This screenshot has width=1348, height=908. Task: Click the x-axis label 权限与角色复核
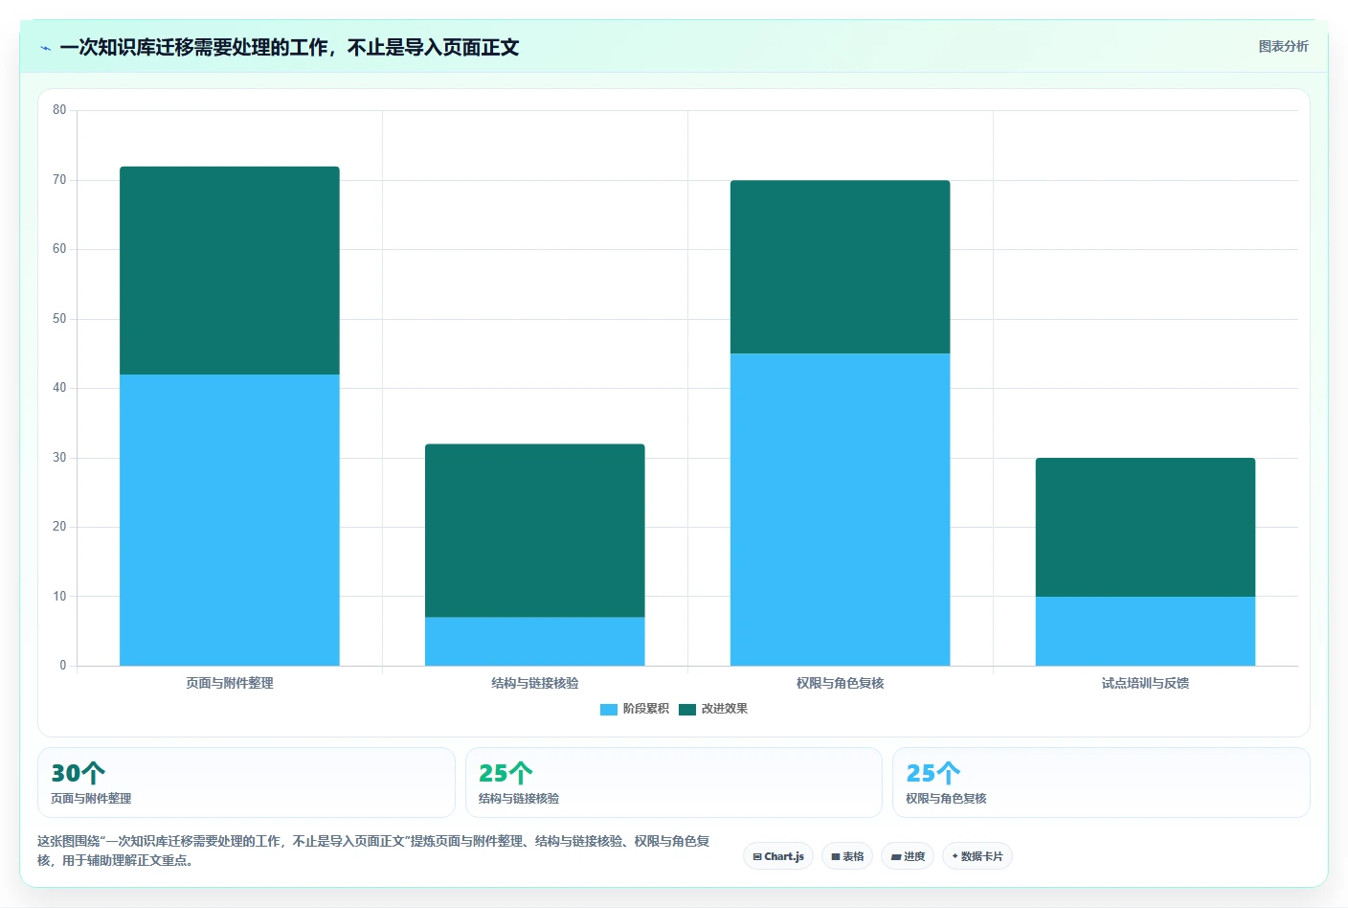(x=841, y=683)
